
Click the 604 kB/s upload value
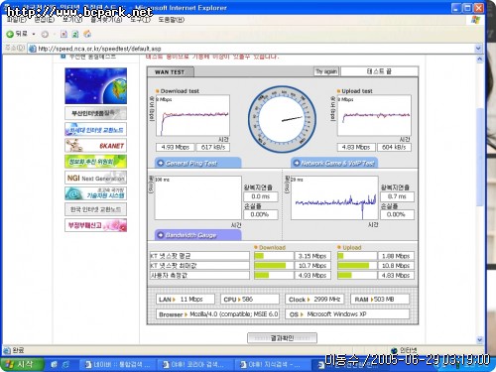tap(394, 147)
